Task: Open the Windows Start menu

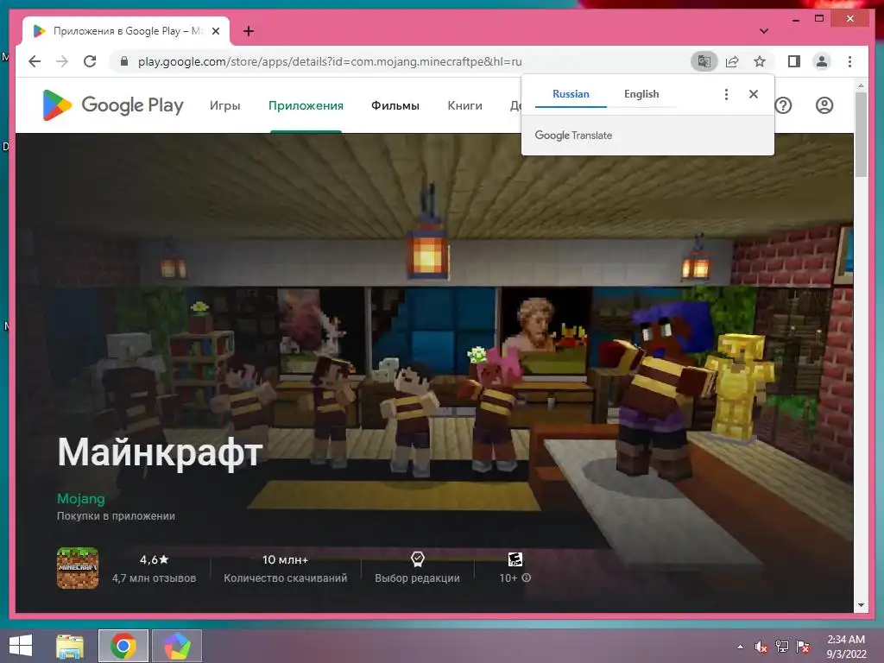Action: click(x=21, y=646)
